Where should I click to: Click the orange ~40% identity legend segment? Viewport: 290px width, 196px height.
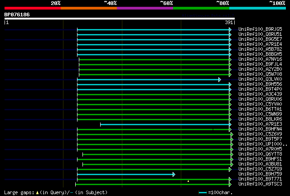(x=89, y=8)
